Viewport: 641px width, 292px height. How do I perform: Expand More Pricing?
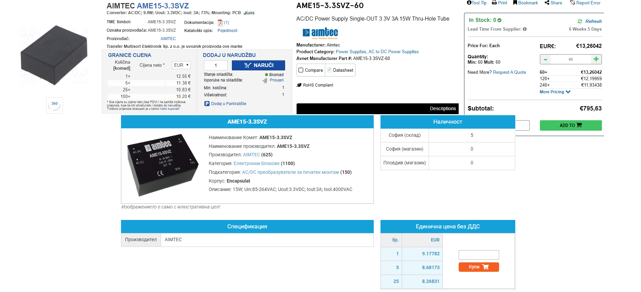tap(555, 92)
